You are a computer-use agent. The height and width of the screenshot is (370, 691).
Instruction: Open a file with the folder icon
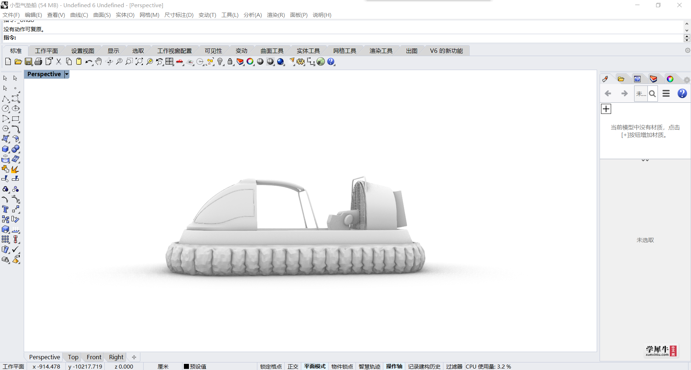[x=18, y=62]
